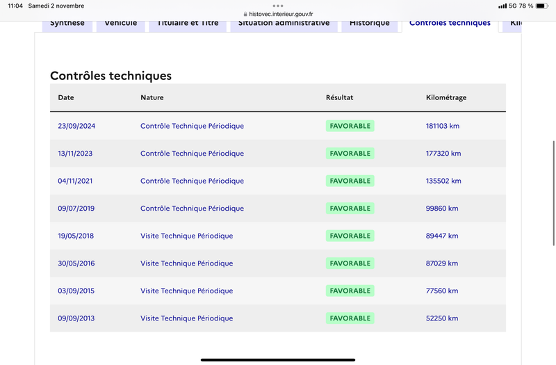Screen dimensions: 556x365
Task: Click the Contrôles techniques section heading
Action: pos(111,76)
